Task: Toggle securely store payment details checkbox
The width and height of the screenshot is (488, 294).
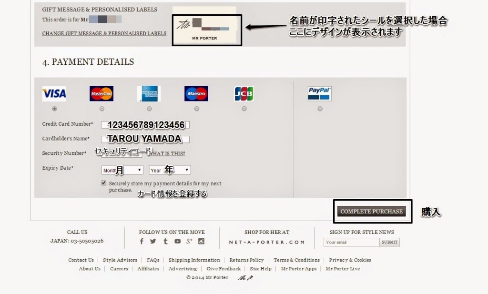Action: click(103, 183)
